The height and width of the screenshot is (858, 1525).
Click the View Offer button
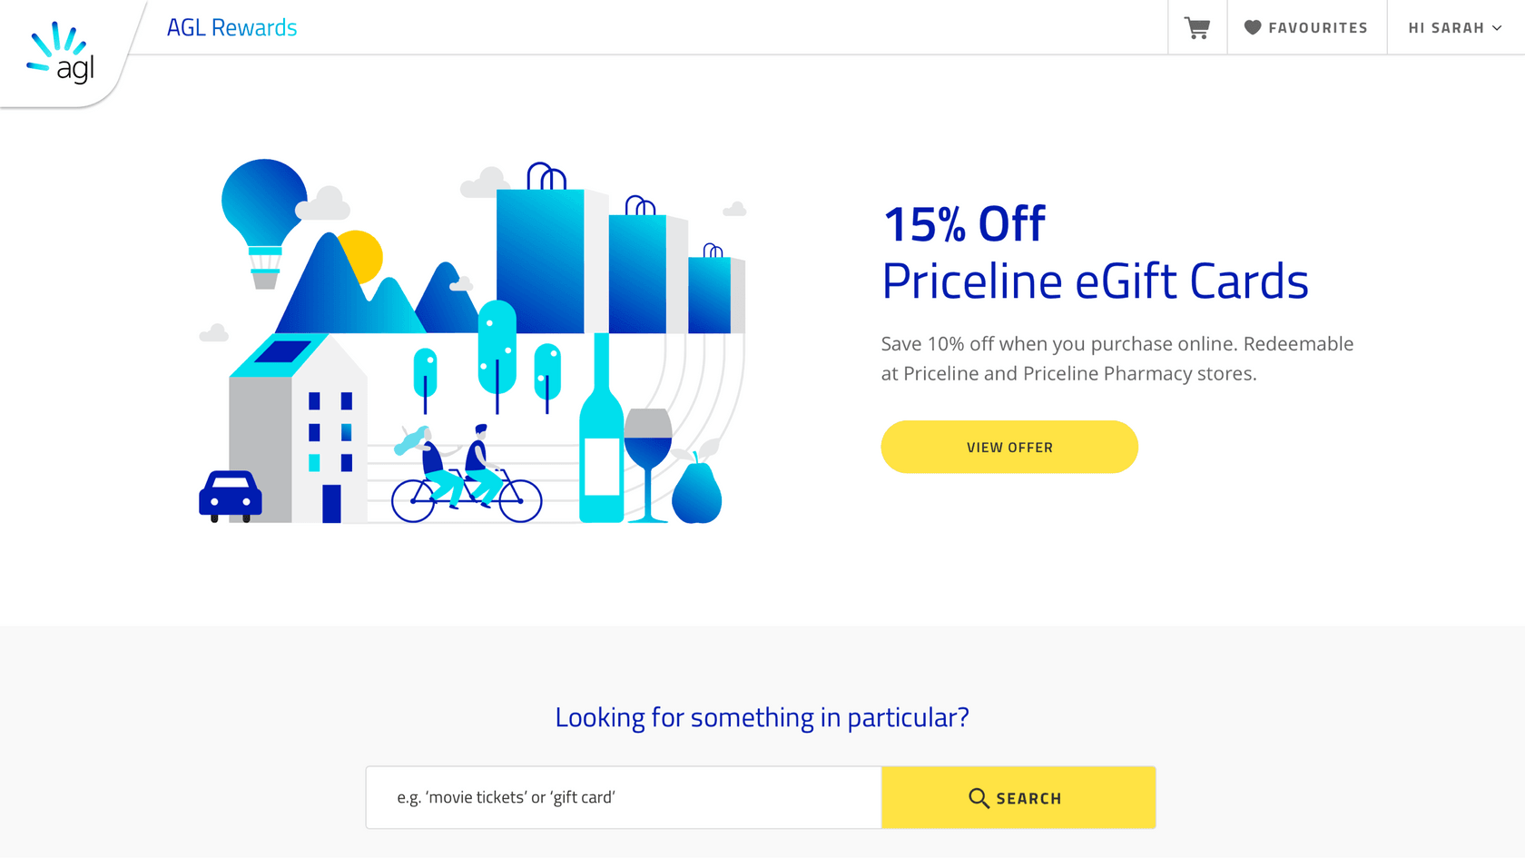1009,447
